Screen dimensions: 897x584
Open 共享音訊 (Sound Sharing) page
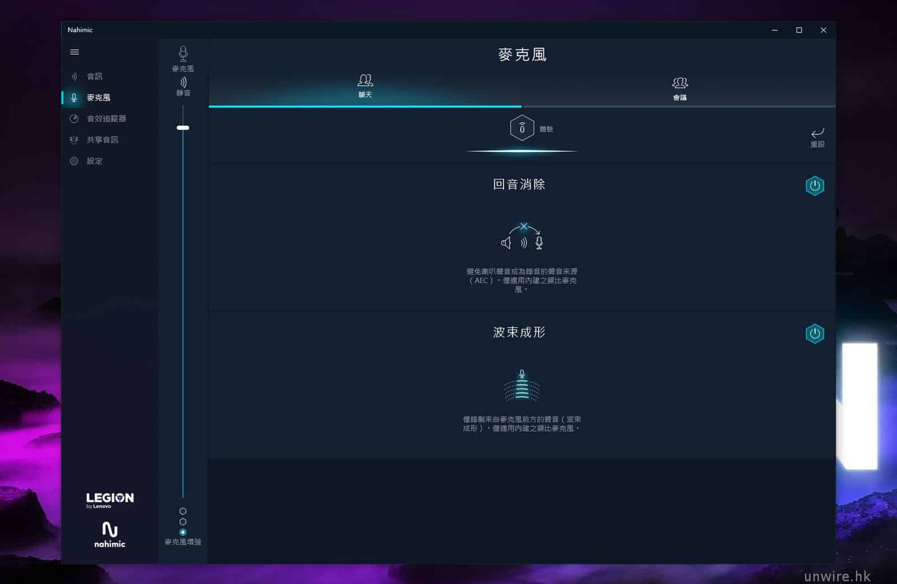coord(101,140)
